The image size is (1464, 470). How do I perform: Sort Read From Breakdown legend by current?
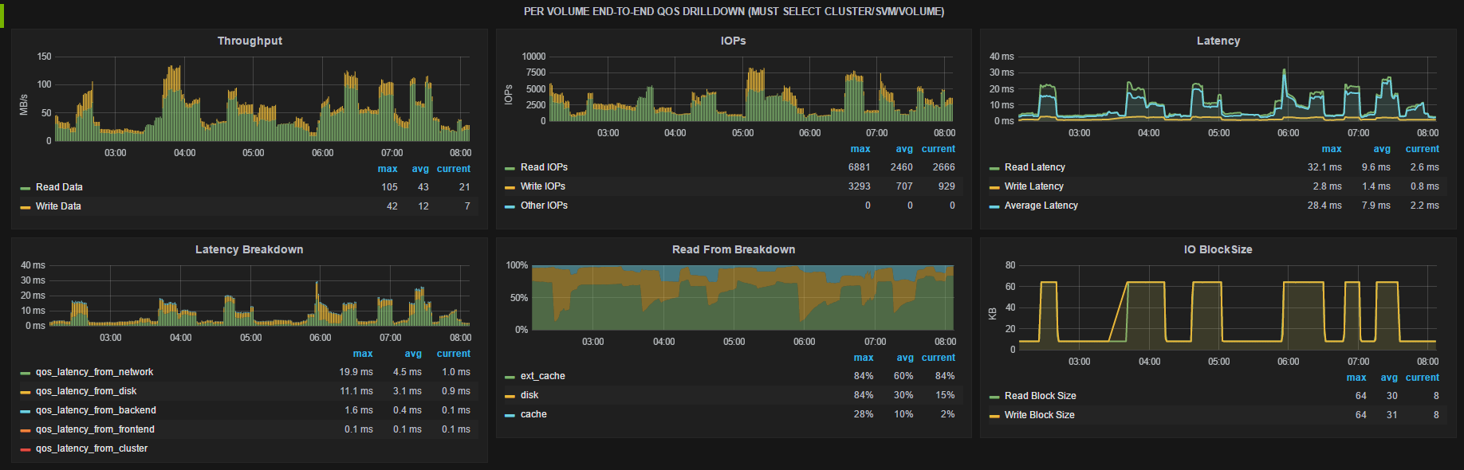[x=938, y=358]
